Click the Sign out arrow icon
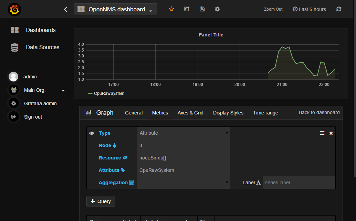Image resolution: width=356 pixels, height=221 pixels. [x=14, y=117]
